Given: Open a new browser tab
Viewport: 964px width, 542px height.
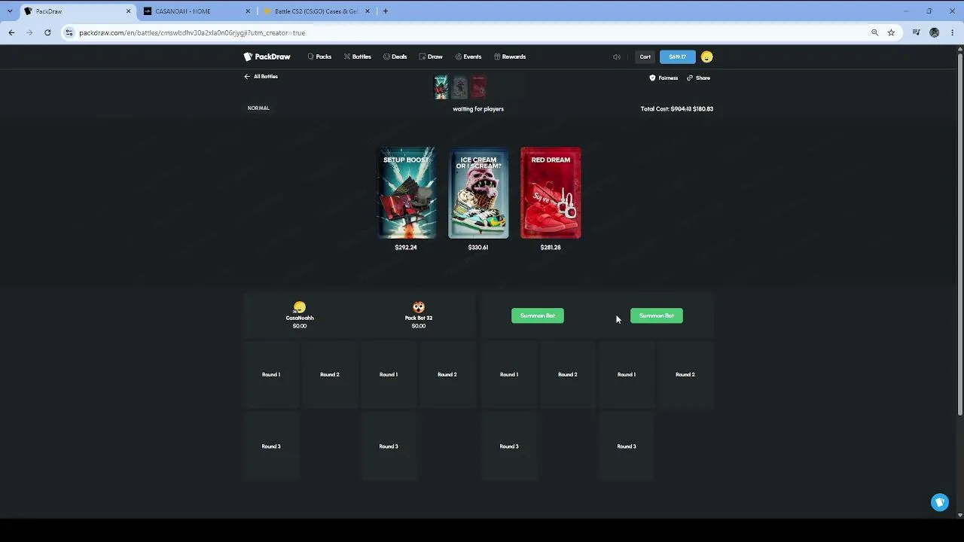Looking at the screenshot, I should pos(386,11).
